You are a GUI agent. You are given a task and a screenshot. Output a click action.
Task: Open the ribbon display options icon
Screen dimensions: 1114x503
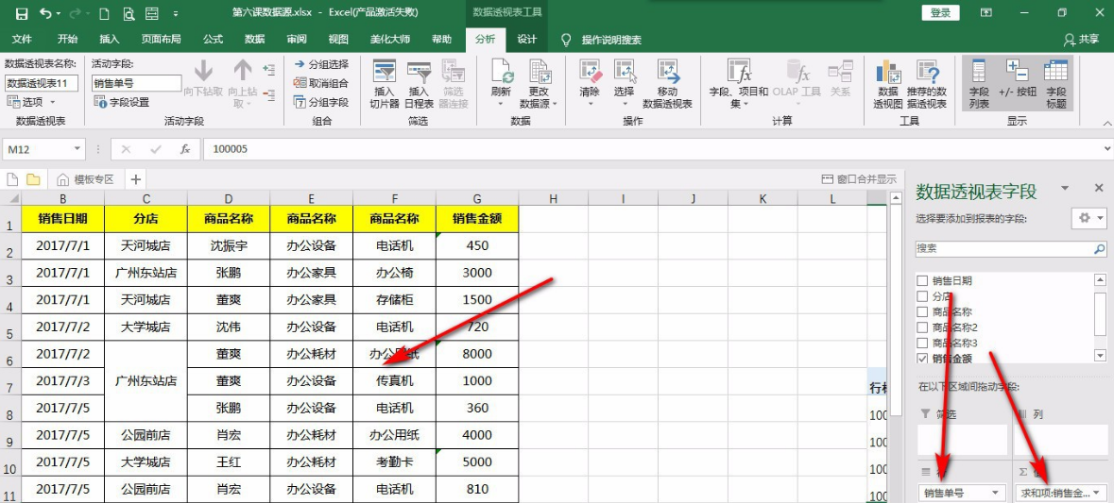[x=986, y=13]
